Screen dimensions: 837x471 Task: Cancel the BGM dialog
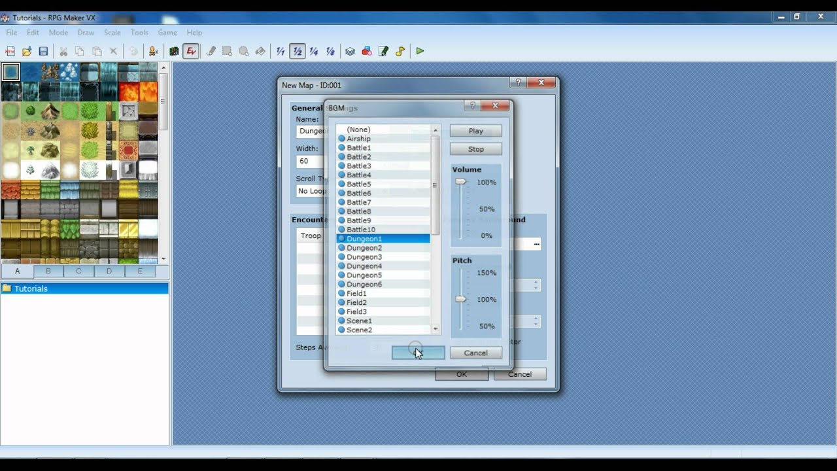coord(476,353)
